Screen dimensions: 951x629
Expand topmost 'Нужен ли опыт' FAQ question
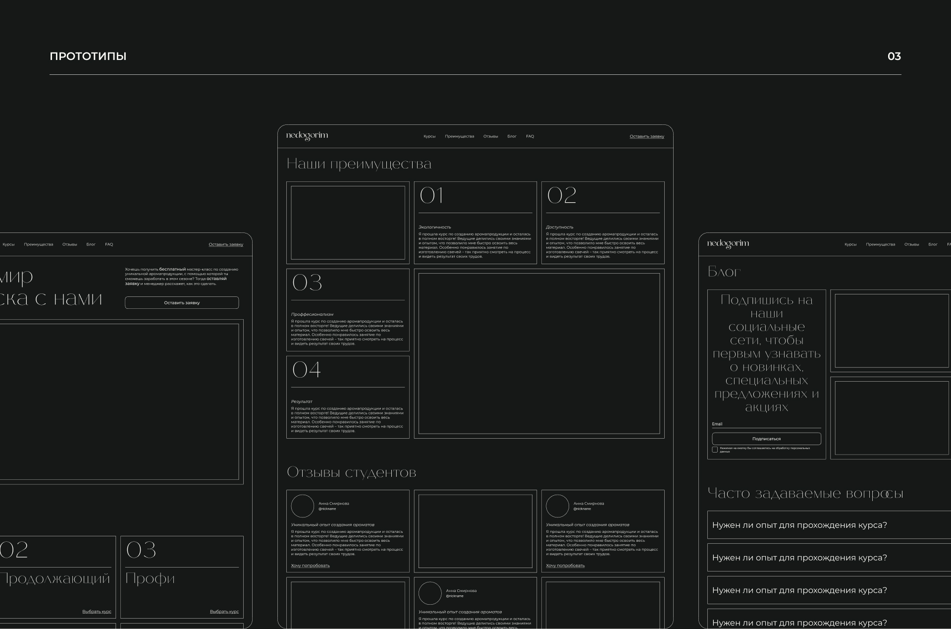coord(799,525)
